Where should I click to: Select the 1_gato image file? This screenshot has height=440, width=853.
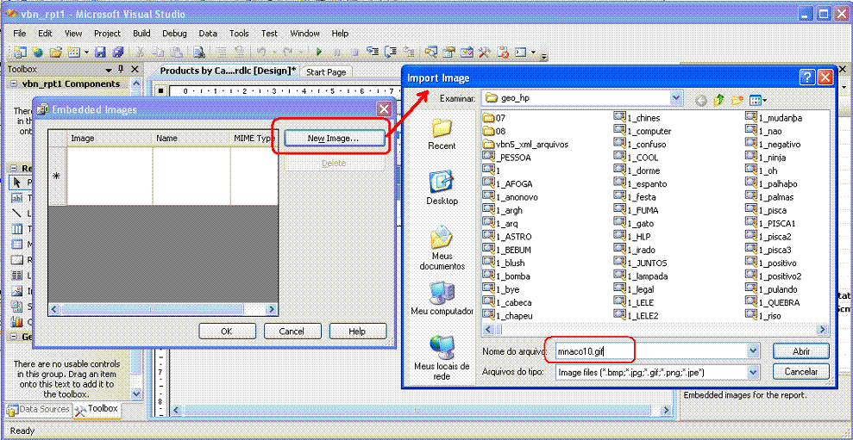point(634,223)
